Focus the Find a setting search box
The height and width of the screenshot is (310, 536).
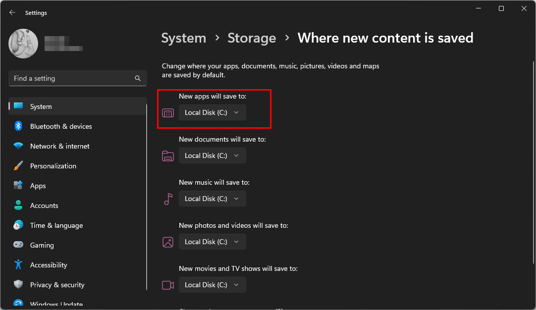[x=72, y=78]
